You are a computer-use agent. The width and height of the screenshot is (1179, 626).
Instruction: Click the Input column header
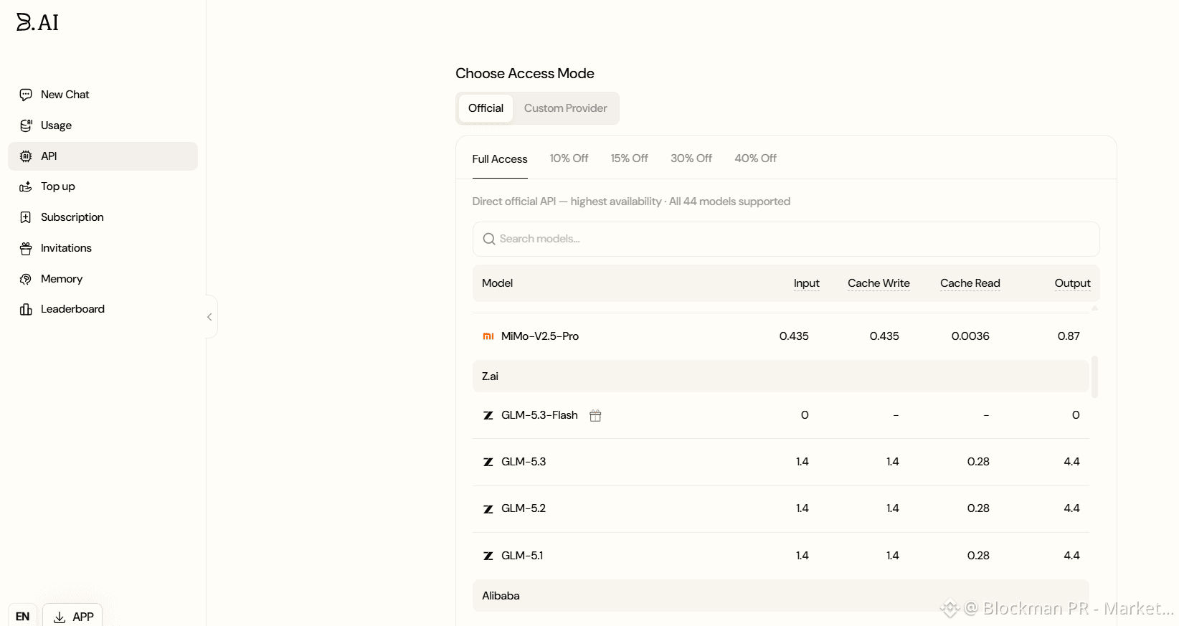tap(806, 283)
